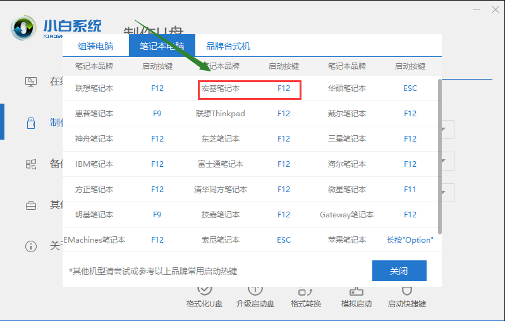
Task: Click the 格式化U盘 tool icon
Action: click(204, 290)
